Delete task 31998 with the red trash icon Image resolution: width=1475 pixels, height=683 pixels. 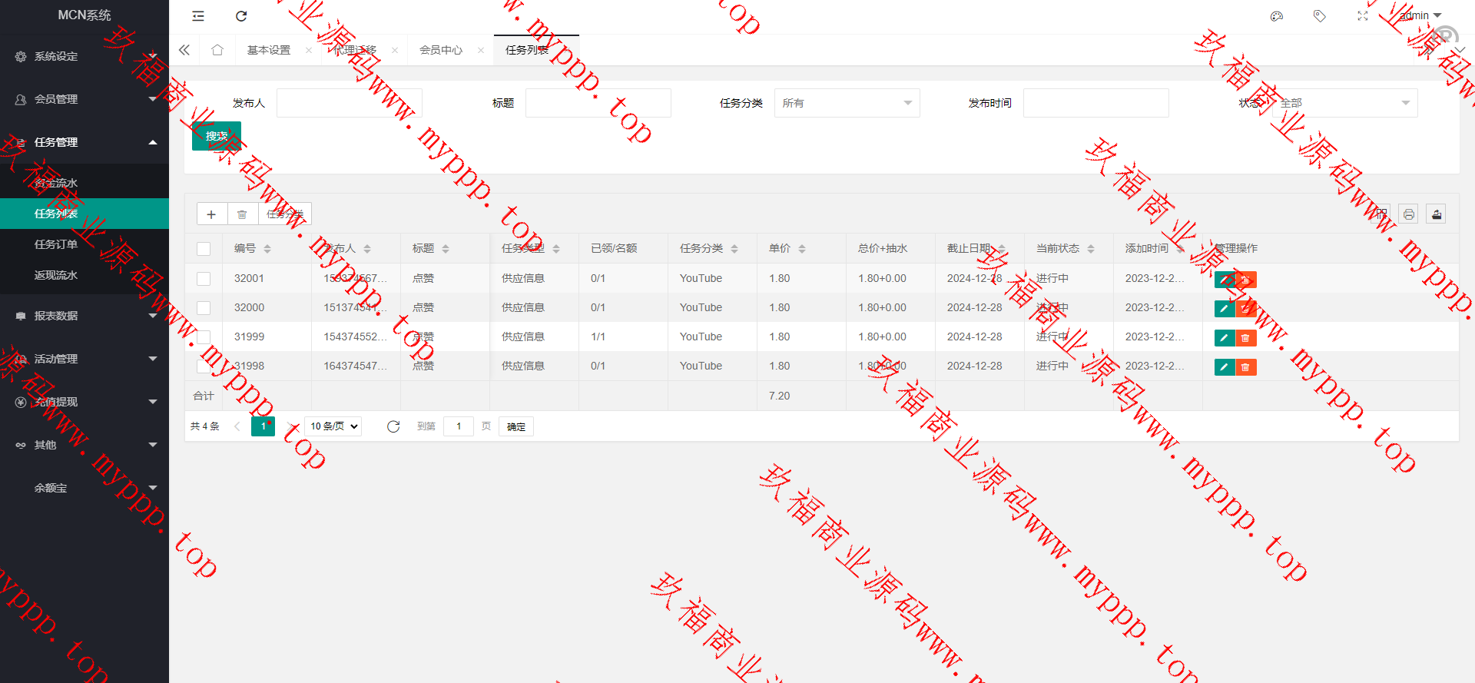pos(1245,367)
